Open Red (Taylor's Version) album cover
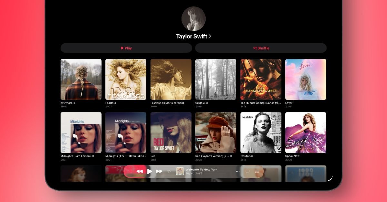387x202 pixels. click(x=216, y=133)
